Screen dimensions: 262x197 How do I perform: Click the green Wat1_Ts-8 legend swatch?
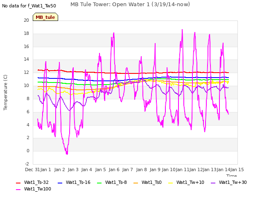(x=99, y=183)
